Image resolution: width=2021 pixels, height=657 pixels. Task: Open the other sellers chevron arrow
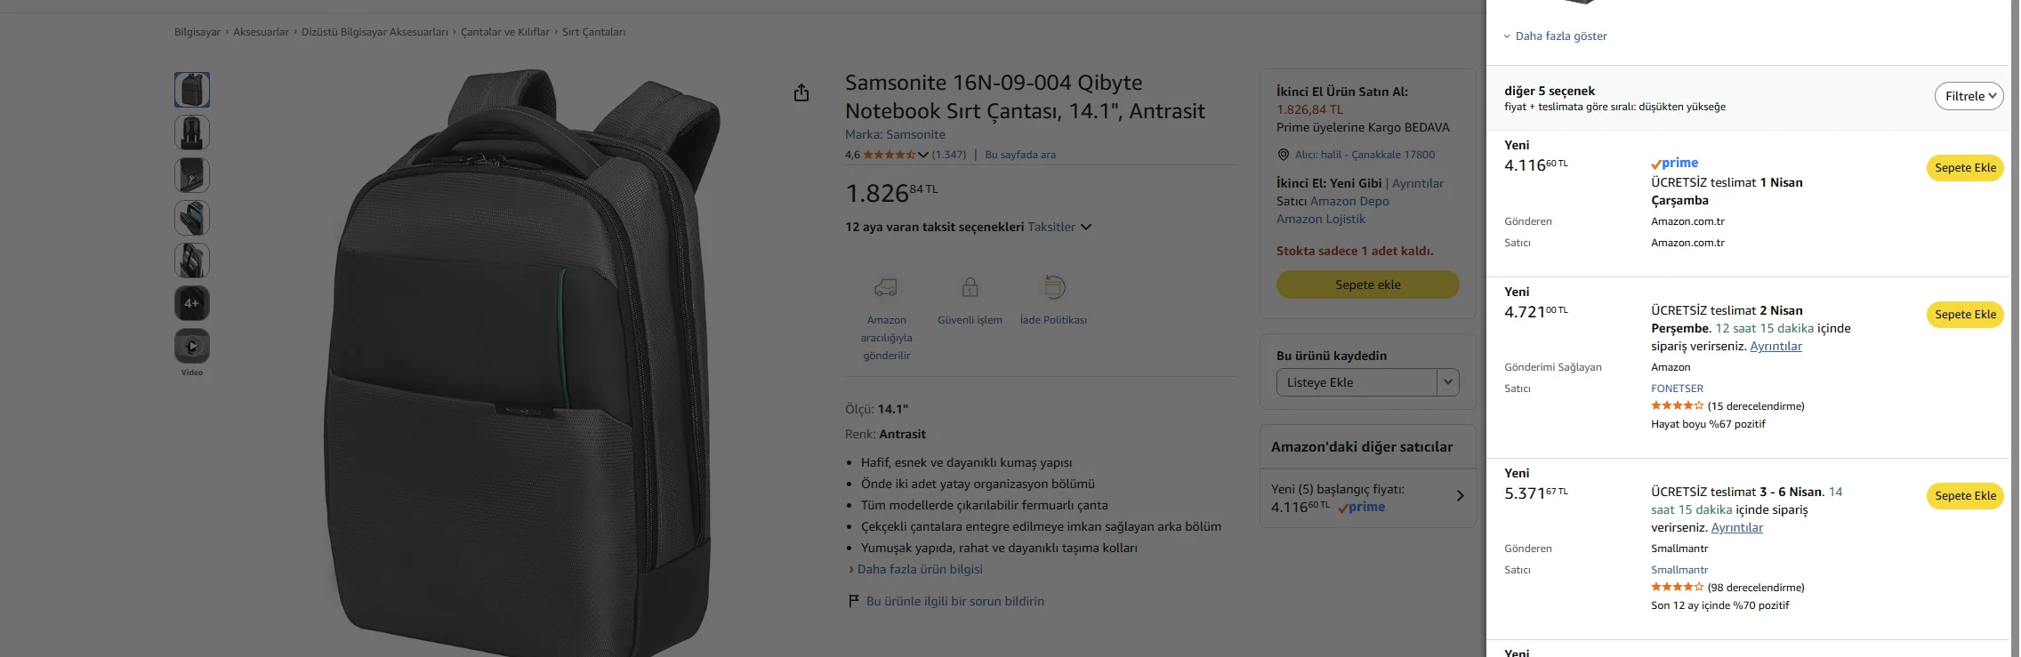(x=1460, y=496)
